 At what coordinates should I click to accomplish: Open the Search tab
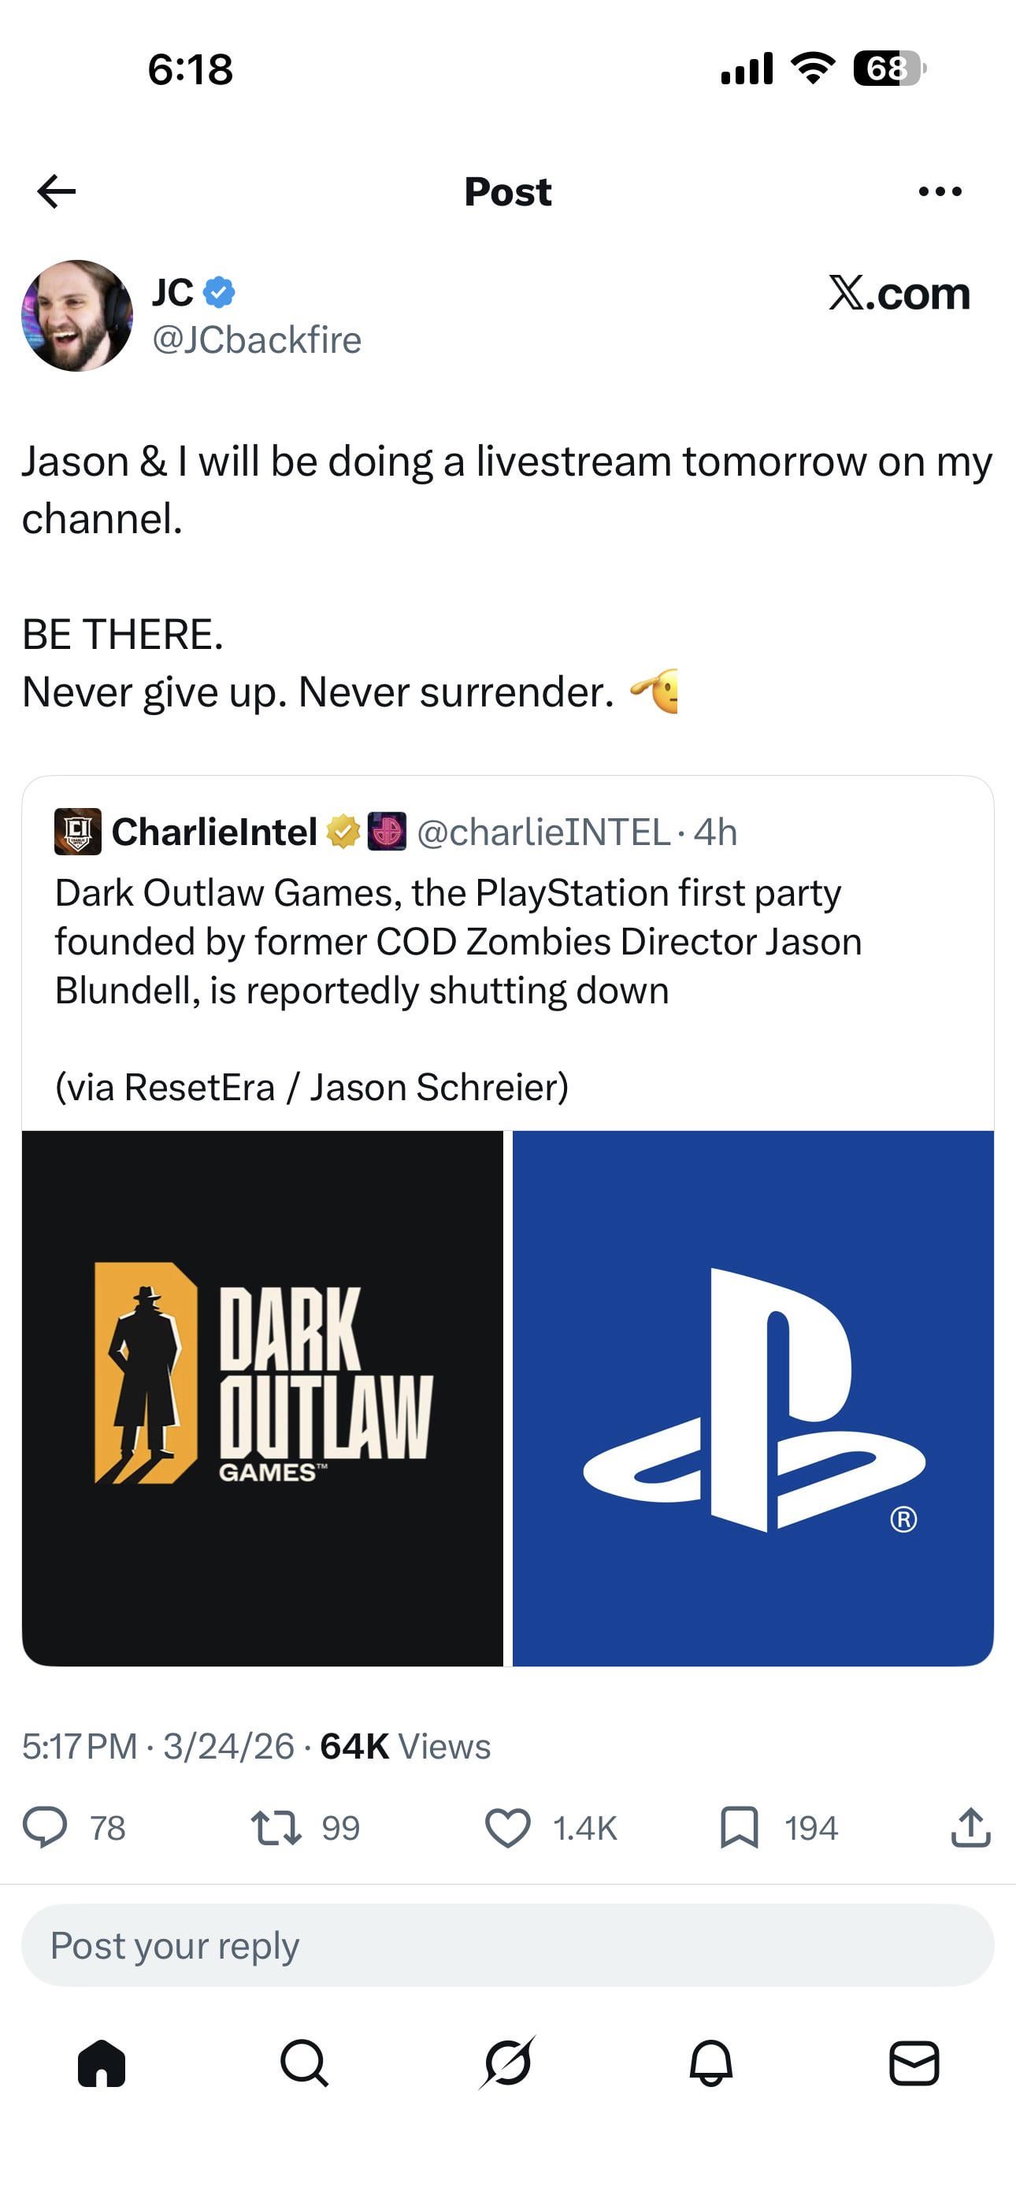(x=305, y=2063)
